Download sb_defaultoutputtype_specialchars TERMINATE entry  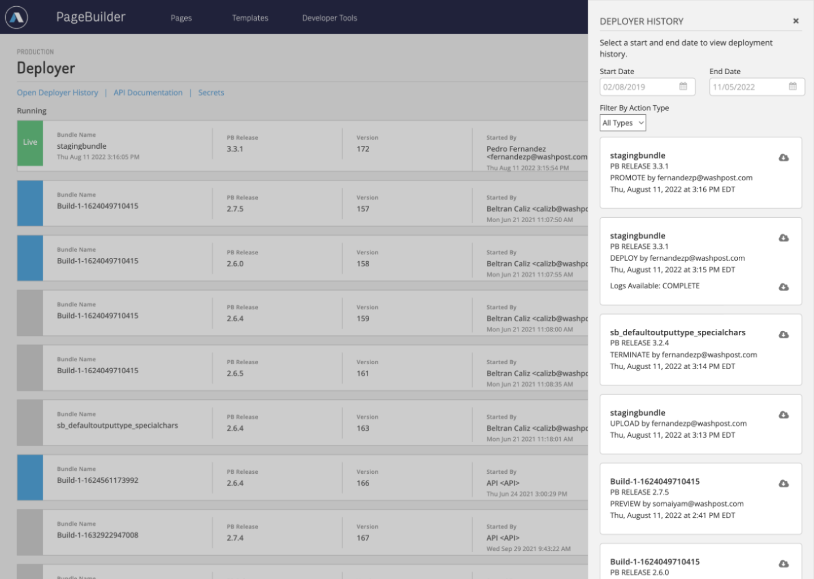783,335
